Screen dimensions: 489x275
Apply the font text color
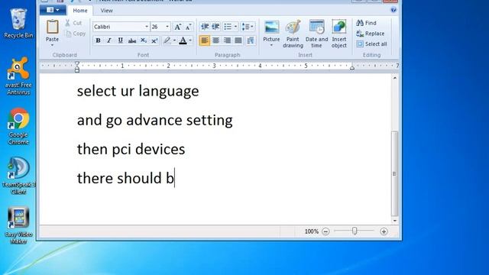183,40
